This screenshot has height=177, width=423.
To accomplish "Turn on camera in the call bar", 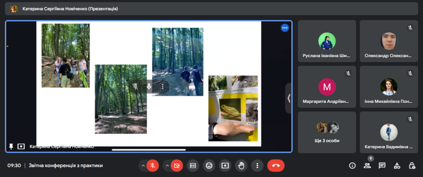I will coord(177,166).
